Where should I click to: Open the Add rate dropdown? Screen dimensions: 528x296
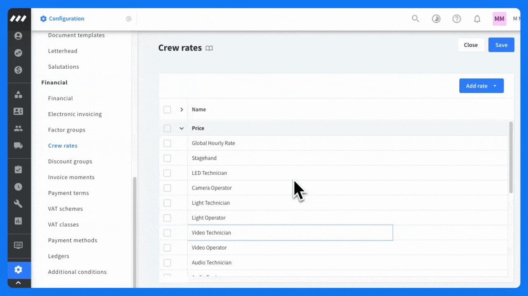(481, 86)
